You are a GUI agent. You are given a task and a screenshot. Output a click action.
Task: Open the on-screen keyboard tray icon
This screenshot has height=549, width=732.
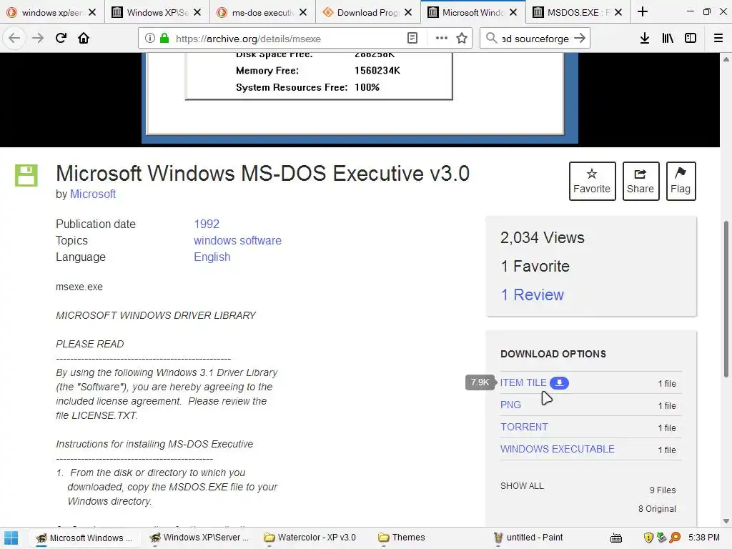616,538
